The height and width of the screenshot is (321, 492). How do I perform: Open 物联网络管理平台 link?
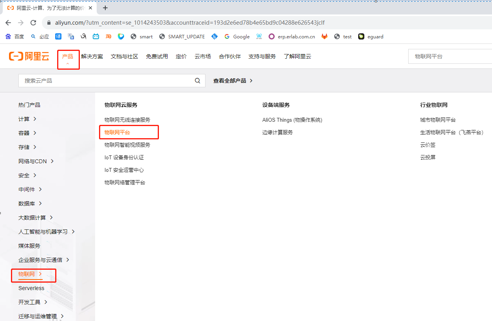pos(125,182)
